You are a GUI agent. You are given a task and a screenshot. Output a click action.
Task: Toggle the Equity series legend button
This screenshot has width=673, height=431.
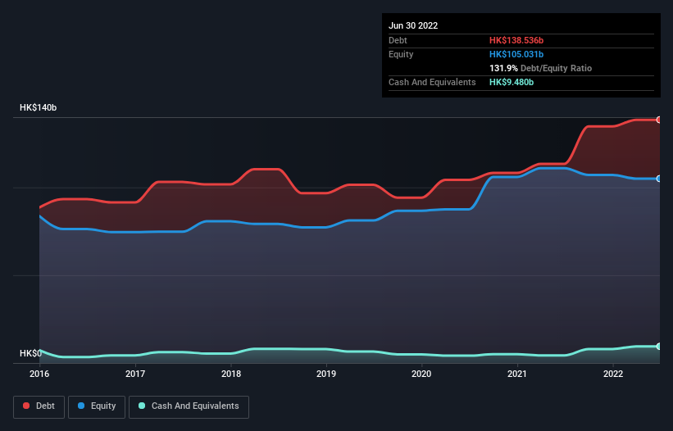coord(97,406)
